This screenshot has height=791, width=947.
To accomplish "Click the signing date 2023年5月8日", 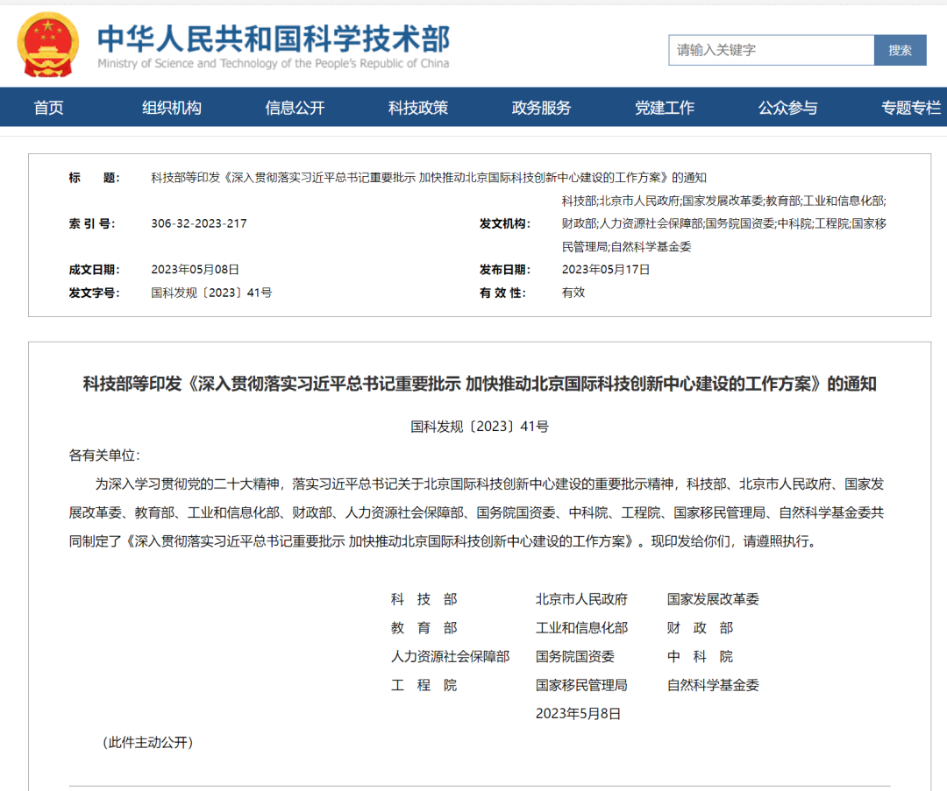I will pos(578,714).
